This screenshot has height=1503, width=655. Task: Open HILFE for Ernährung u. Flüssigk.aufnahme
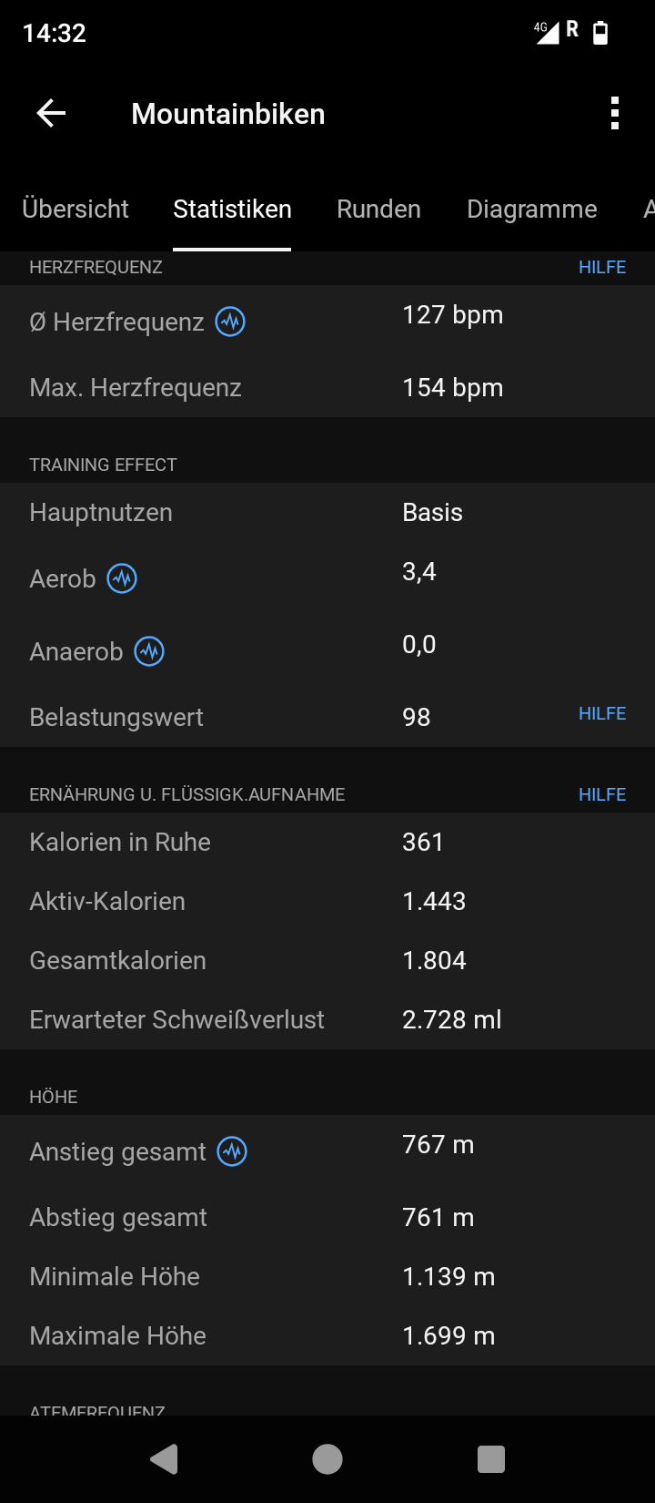click(x=602, y=794)
